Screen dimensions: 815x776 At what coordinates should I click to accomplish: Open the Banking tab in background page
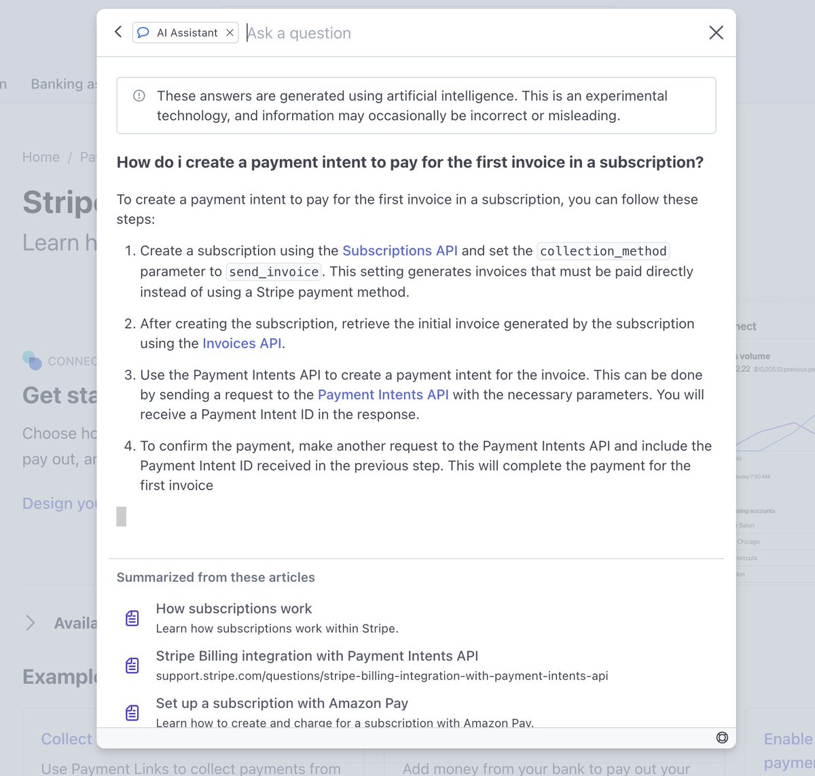(x=64, y=84)
